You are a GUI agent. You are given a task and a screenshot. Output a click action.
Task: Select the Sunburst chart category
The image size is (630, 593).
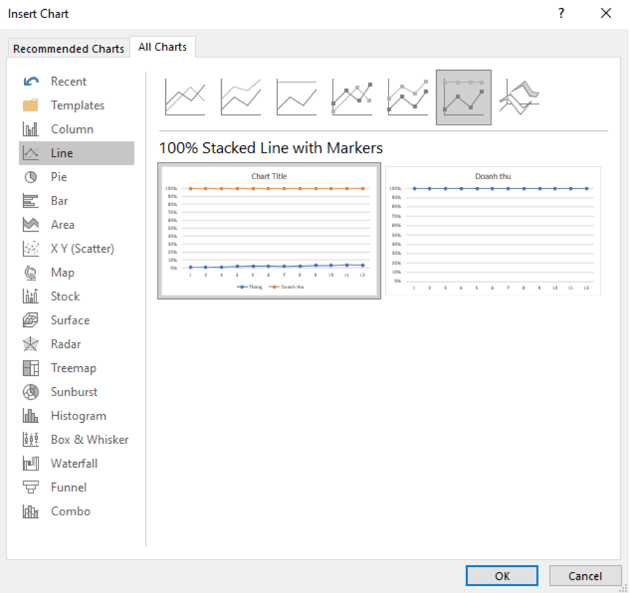(77, 392)
